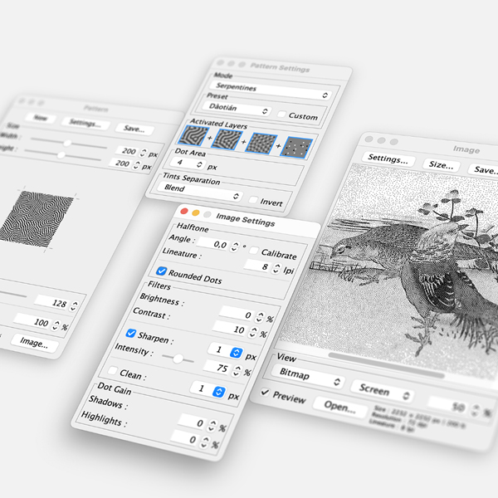Click the Save... button in Pattern window
Image resolution: width=498 pixels, height=498 pixels.
click(x=134, y=129)
